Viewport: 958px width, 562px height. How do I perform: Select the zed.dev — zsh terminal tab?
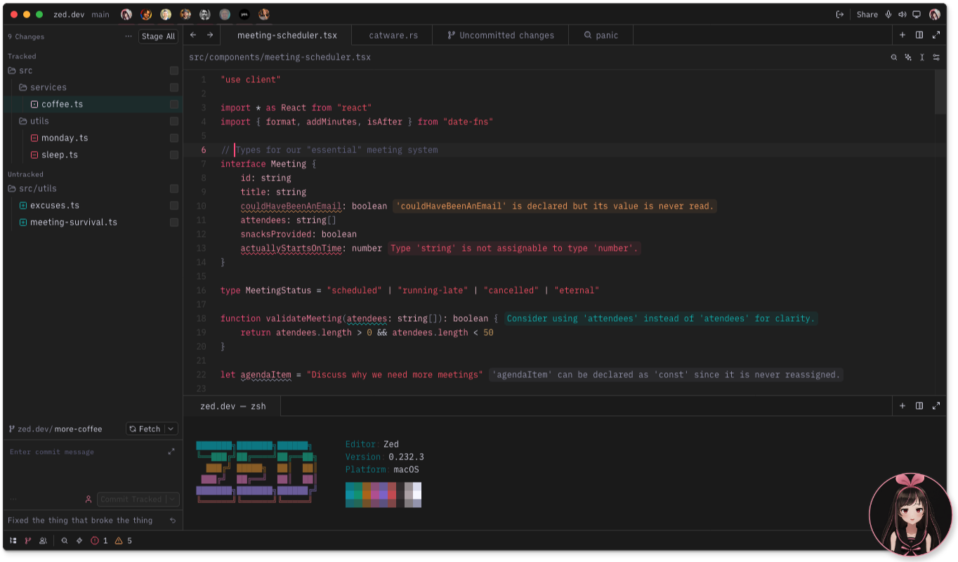point(233,406)
